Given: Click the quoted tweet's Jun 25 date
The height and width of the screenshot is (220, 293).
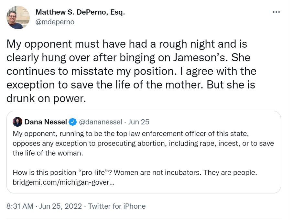Looking at the screenshot, I should (139, 122).
